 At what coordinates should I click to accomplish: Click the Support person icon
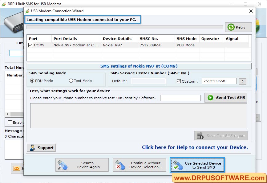coord(32,148)
